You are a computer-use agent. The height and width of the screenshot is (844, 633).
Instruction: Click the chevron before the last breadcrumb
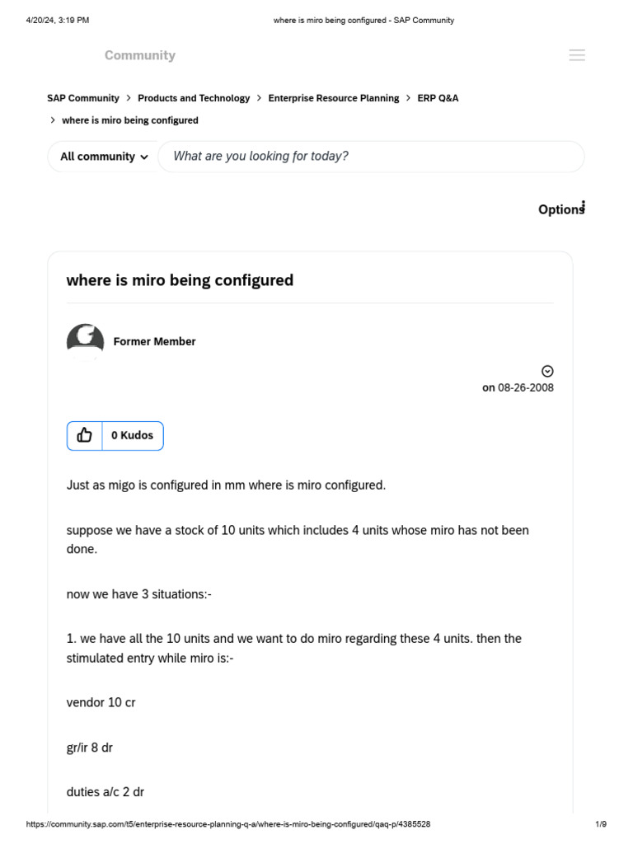(54, 120)
